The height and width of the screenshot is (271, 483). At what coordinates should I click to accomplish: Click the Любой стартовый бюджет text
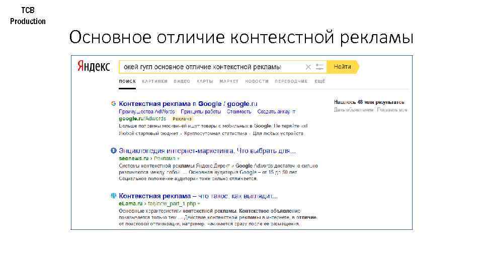pos(148,133)
